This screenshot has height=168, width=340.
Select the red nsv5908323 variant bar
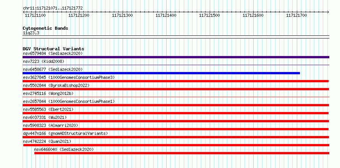pos(175,129)
